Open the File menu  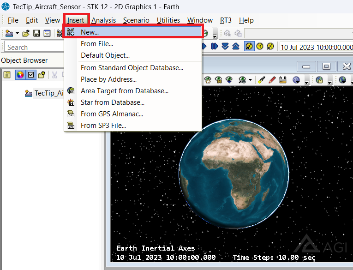point(13,20)
